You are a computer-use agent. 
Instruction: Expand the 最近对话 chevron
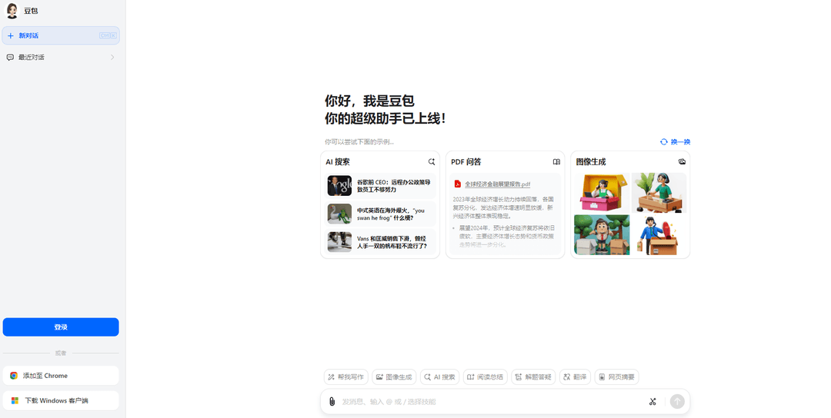(112, 57)
